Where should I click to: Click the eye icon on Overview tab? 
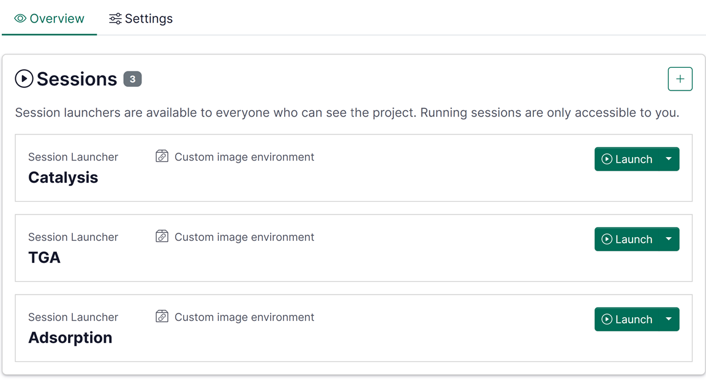[20, 19]
